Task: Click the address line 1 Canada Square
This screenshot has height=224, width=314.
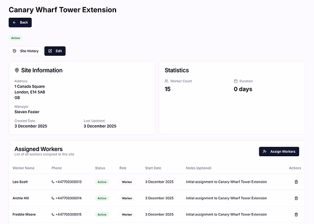Action: pos(30,86)
